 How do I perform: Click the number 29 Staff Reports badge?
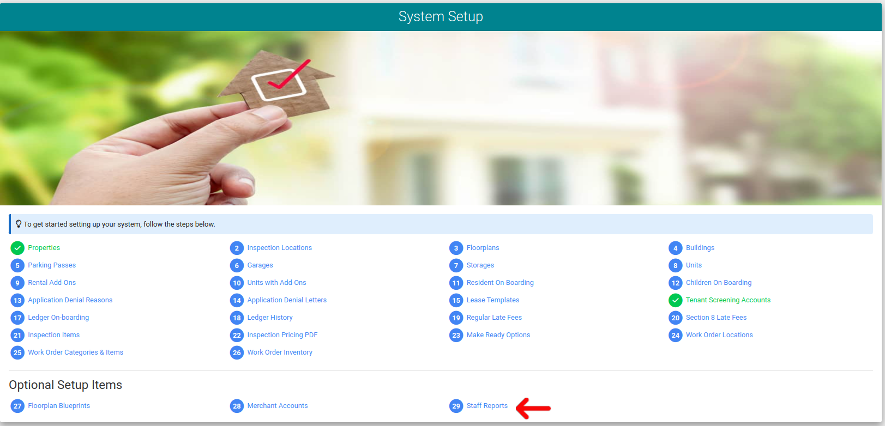456,406
